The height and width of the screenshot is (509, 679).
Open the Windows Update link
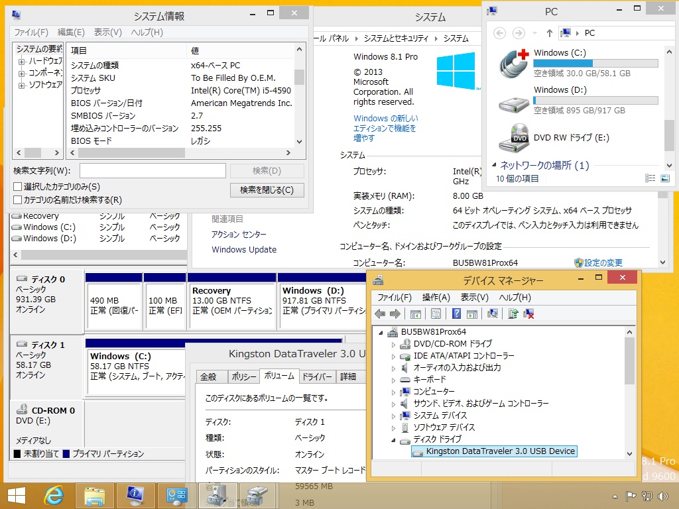244,249
